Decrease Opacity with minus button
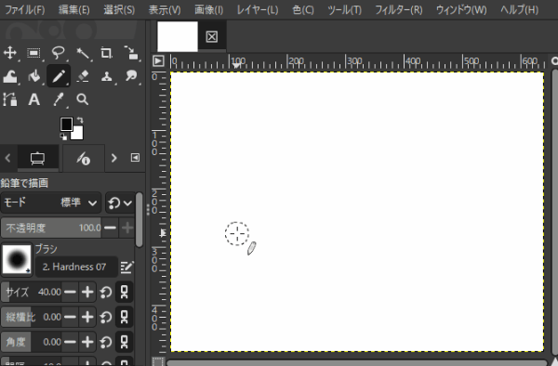The width and height of the screenshot is (558, 366). [111, 228]
